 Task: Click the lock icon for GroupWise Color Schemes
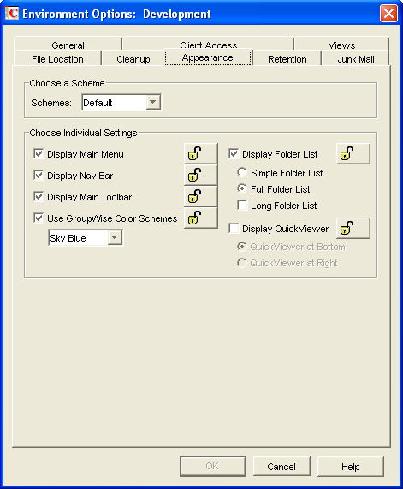201,218
